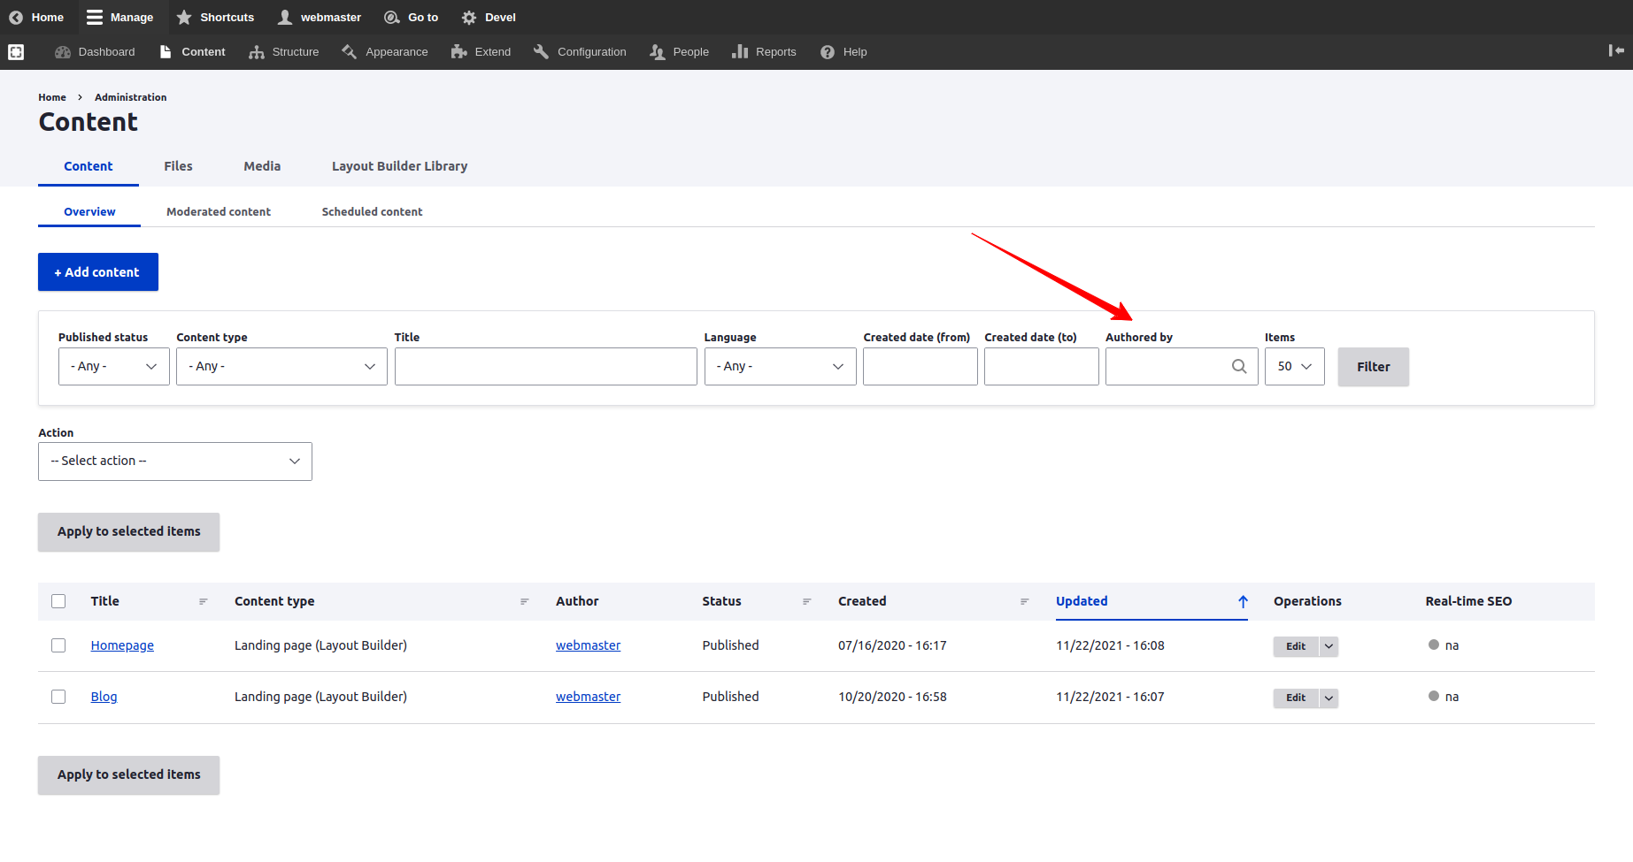
Task: Click the Add content button
Action: [x=98, y=272]
